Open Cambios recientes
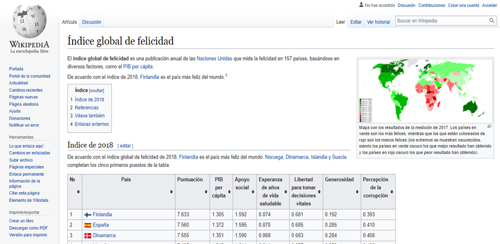This screenshot has width=500, height=244. [25, 90]
